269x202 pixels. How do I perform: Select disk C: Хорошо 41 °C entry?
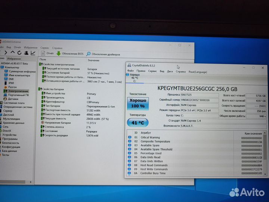click(x=134, y=78)
